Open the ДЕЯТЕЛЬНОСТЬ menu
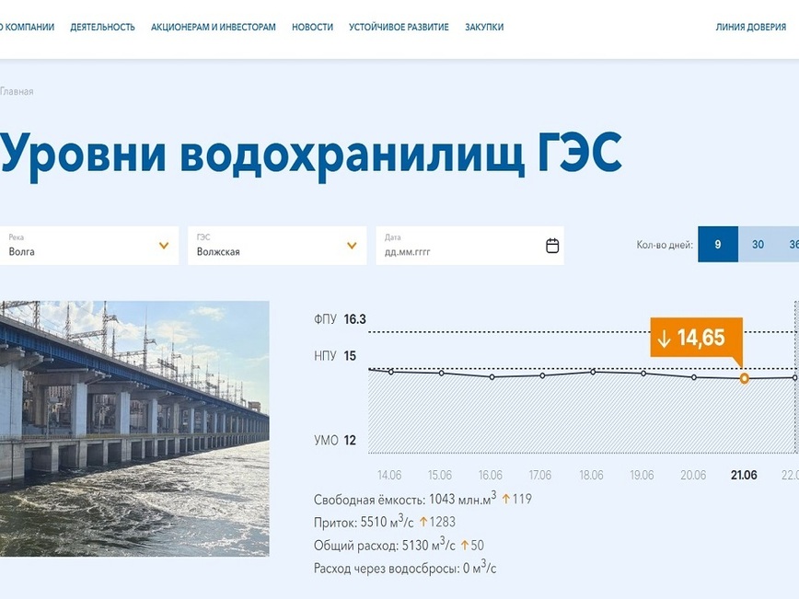The height and width of the screenshot is (599, 799). coord(102,27)
